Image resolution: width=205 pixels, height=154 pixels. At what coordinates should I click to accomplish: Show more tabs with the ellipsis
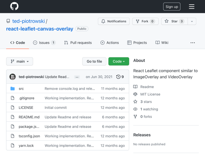pos(193,43)
